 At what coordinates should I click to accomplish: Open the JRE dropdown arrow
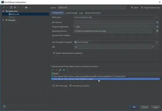pyautogui.click(x=153, y=47)
